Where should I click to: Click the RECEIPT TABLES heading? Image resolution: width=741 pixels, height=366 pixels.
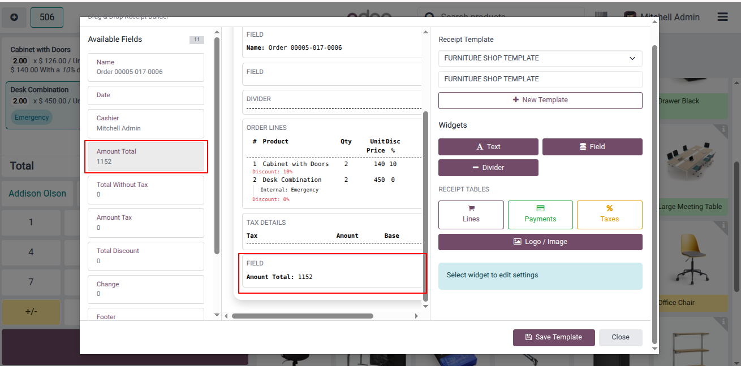pos(464,189)
